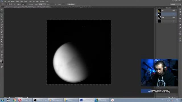The height and width of the screenshot is (102, 182).
Task: Select the Crop tool
Action: (2, 20)
